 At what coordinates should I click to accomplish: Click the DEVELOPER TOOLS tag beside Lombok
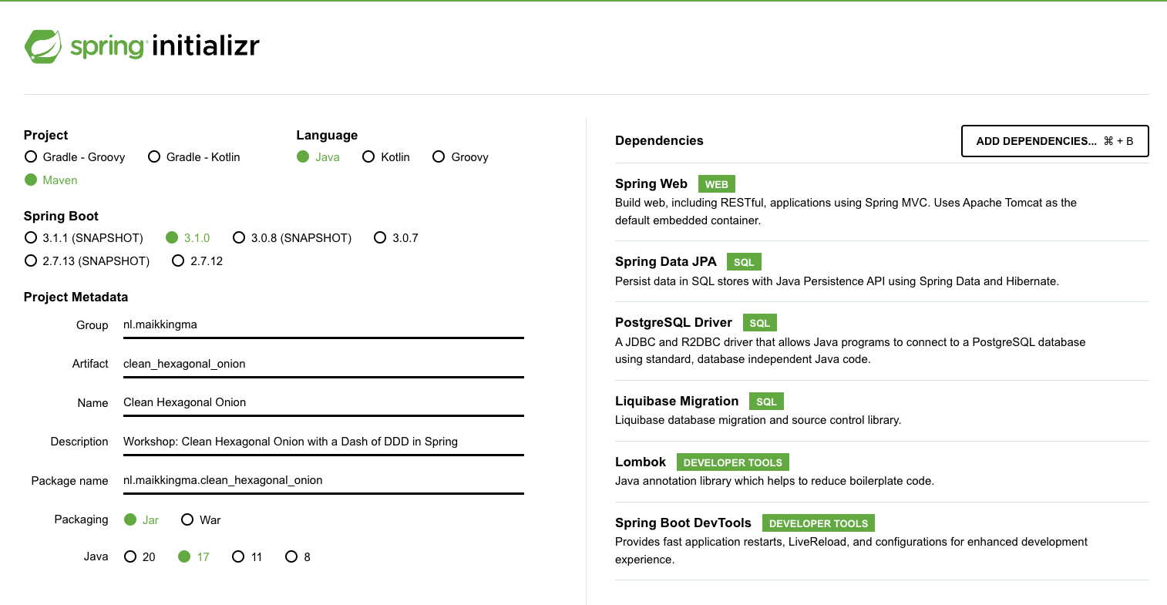click(x=733, y=462)
